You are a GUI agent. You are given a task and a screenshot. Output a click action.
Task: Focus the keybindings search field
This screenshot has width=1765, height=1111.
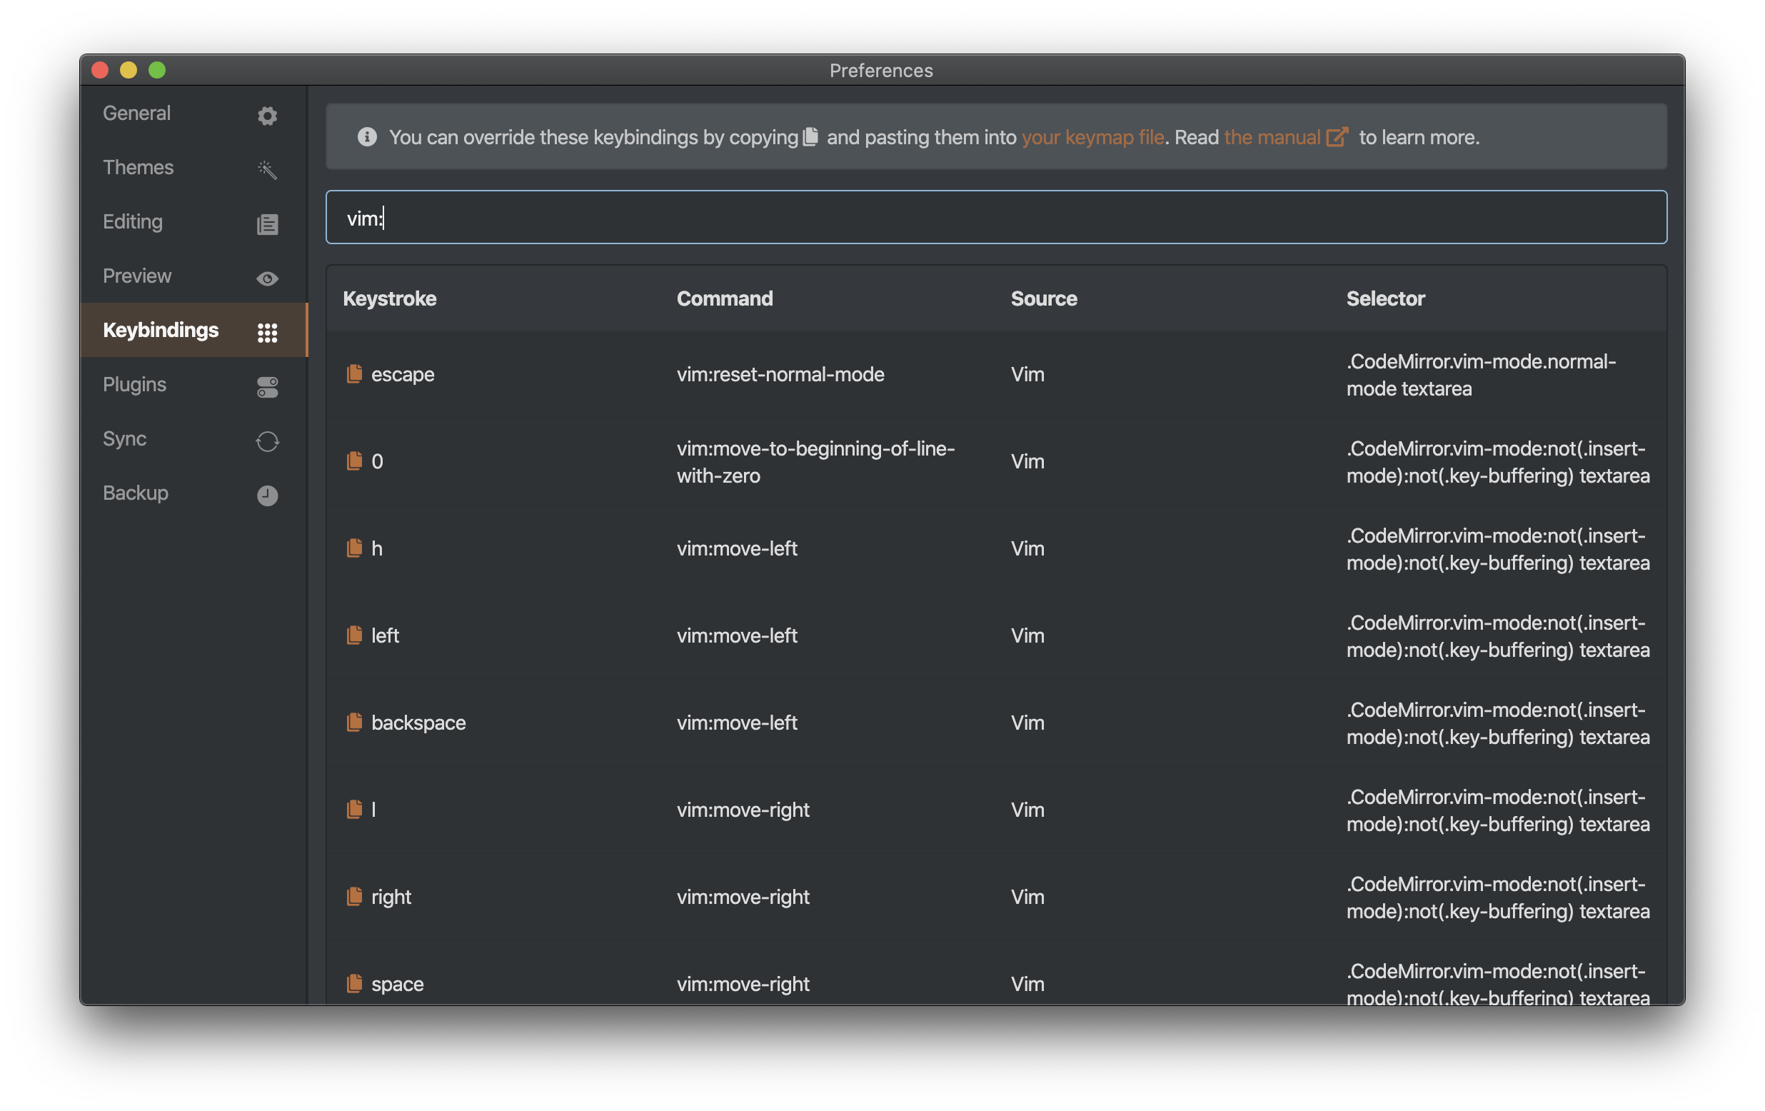(x=995, y=218)
